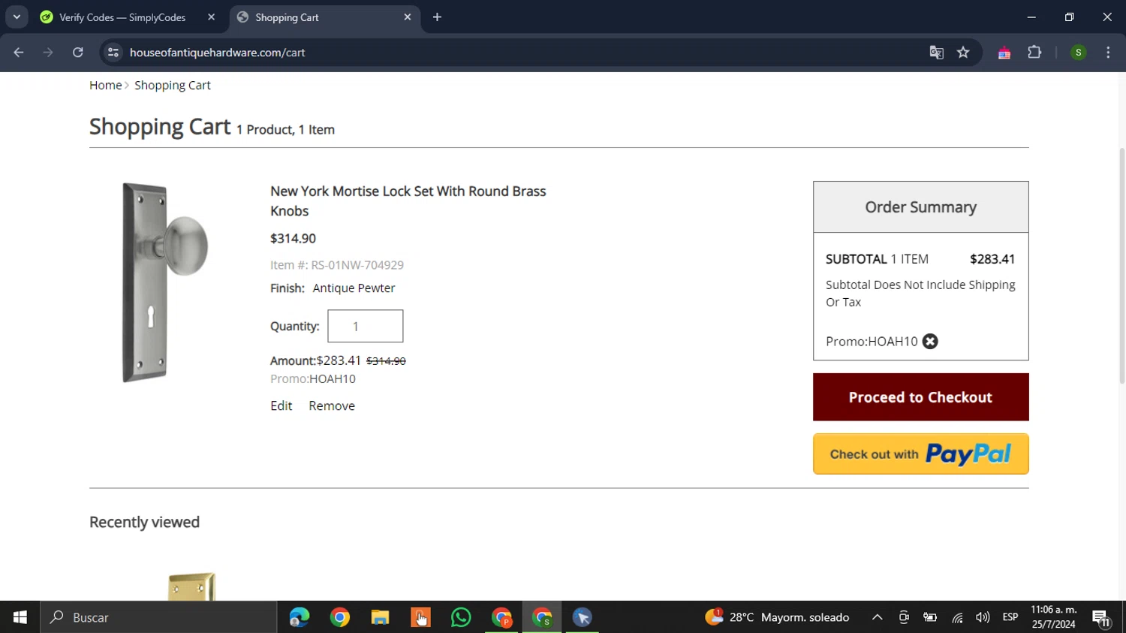This screenshot has width=1126, height=633.
Task: Open Google Chrome from taskbar
Action: click(340, 617)
